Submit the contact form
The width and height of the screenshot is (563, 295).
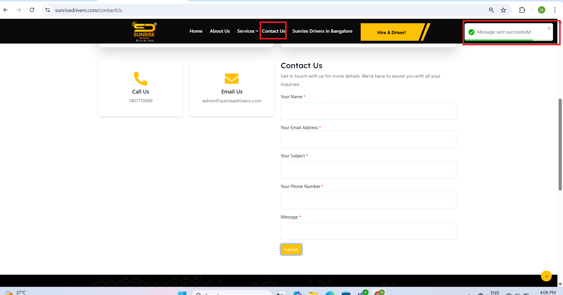coord(291,249)
